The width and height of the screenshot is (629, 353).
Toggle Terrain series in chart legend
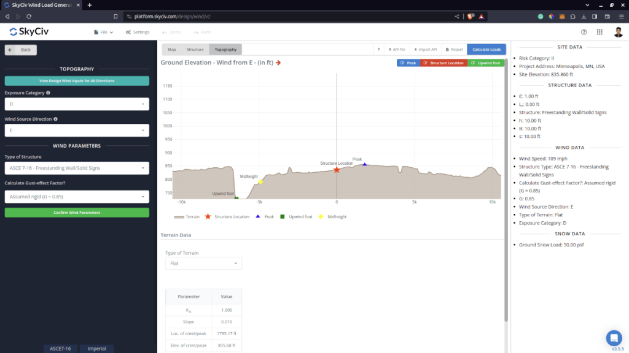coord(187,216)
